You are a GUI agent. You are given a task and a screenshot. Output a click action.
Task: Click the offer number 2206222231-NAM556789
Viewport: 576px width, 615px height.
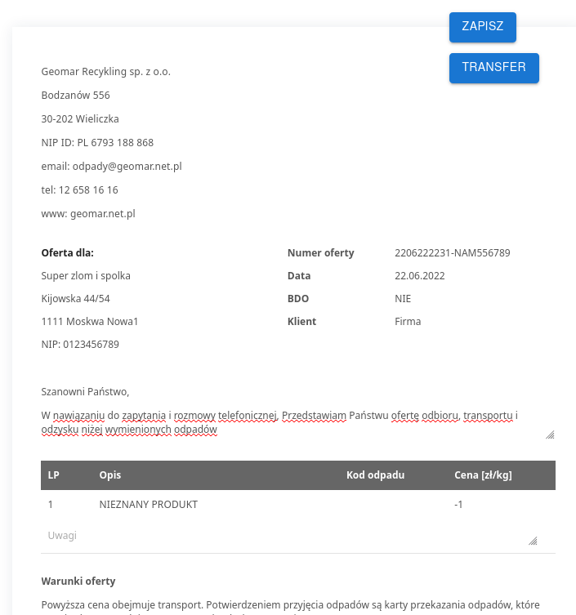coord(452,253)
